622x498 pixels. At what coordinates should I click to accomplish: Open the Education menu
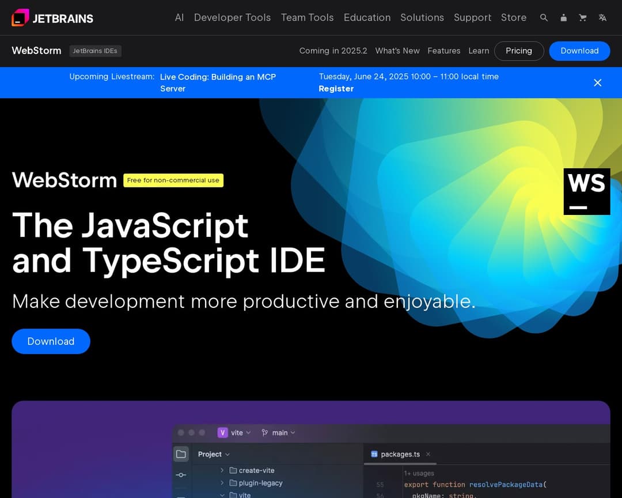pyautogui.click(x=367, y=18)
